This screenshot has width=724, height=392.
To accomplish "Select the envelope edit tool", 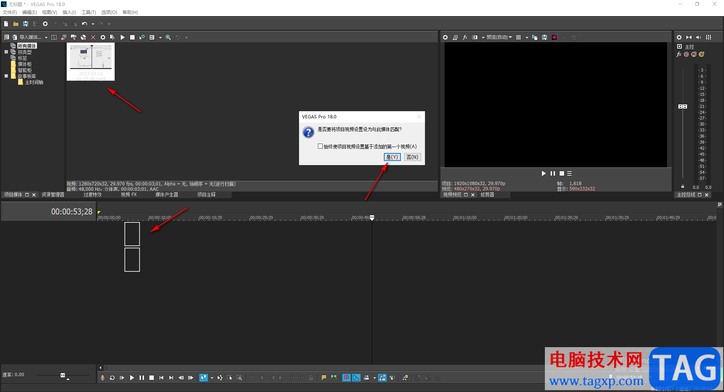I will tap(220, 378).
